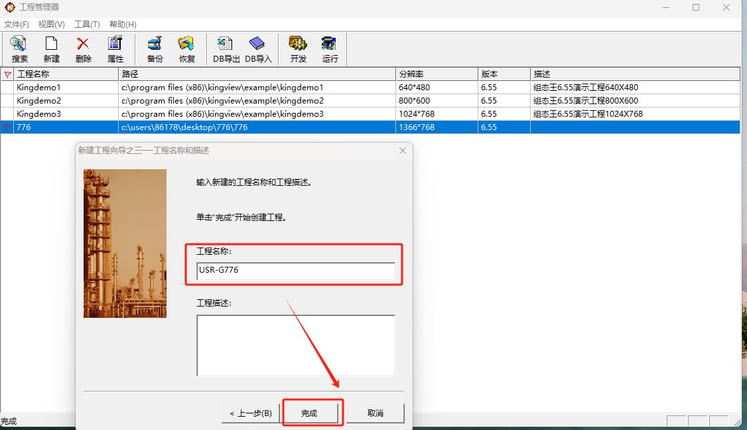Click the DB导出 (DB export) icon
This screenshot has height=430, width=747.
coord(226,49)
